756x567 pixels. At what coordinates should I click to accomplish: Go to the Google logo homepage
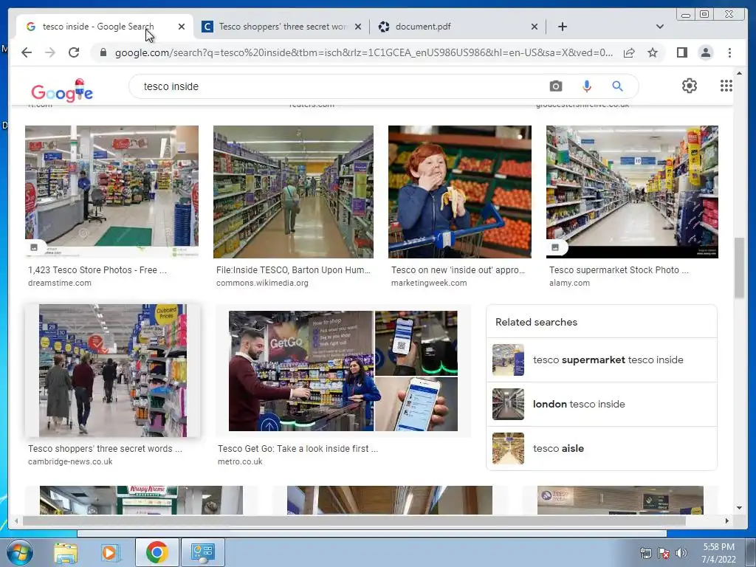[x=62, y=90]
